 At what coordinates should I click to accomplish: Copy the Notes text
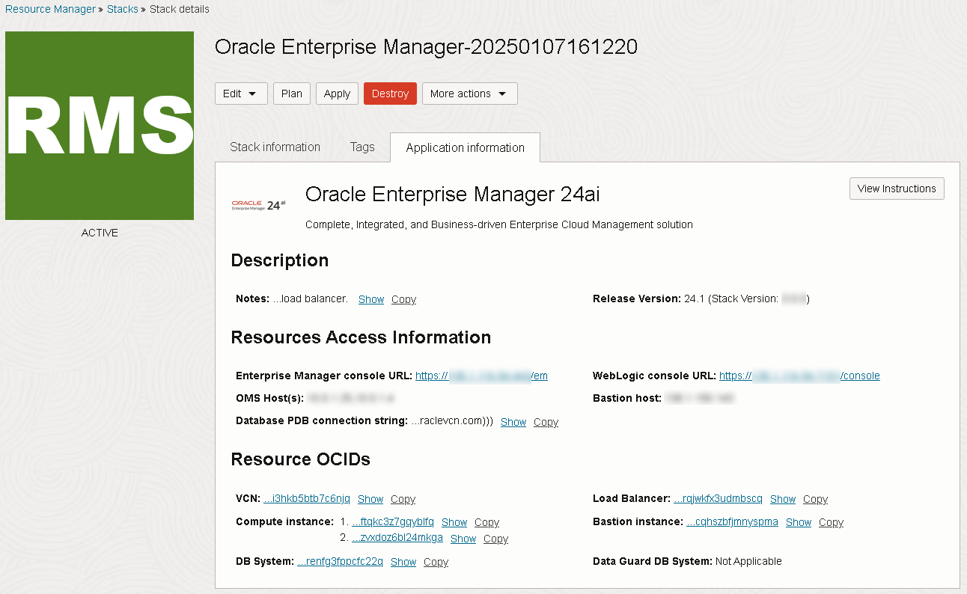tap(403, 299)
